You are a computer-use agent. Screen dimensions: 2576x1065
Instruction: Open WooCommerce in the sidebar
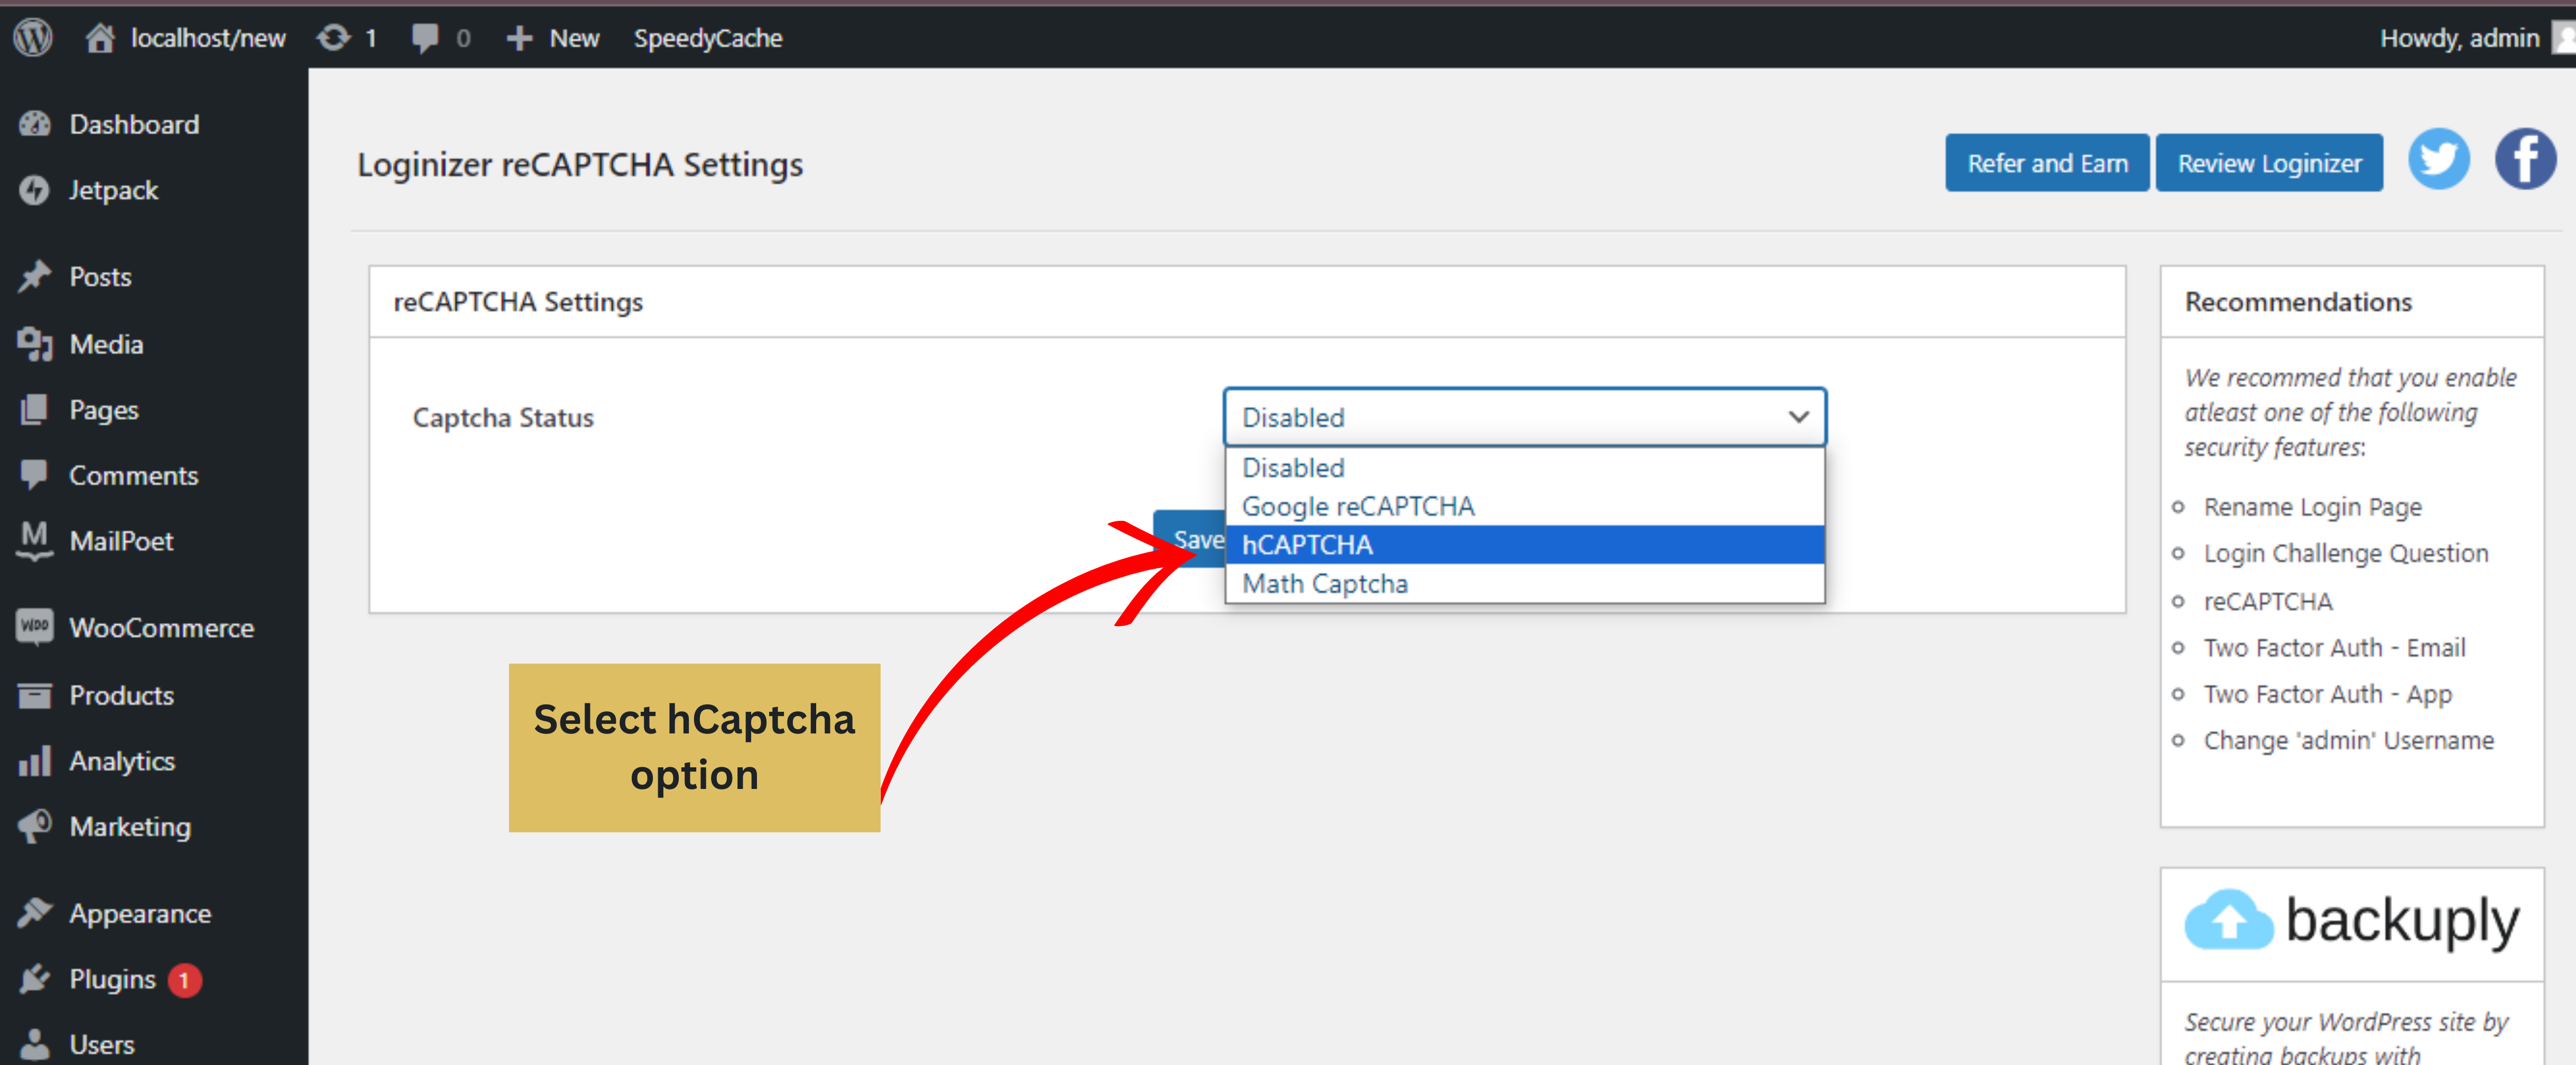[161, 628]
